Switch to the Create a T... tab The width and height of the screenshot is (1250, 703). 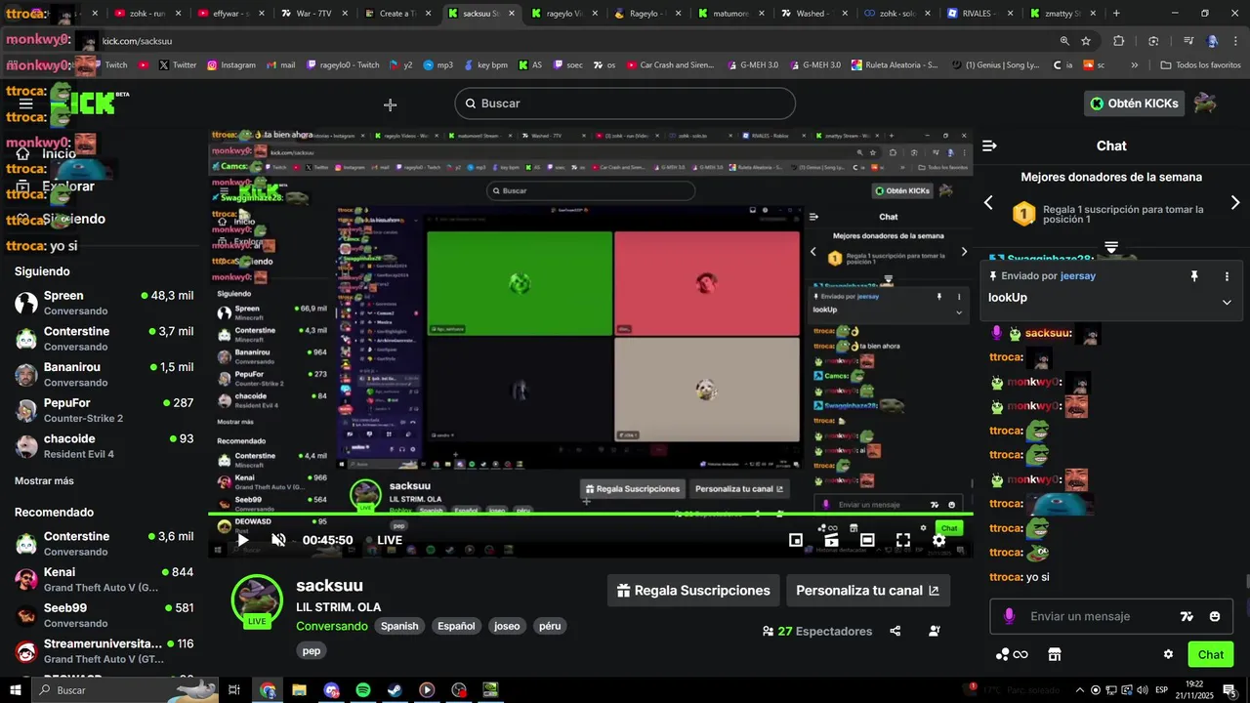pyautogui.click(x=397, y=14)
